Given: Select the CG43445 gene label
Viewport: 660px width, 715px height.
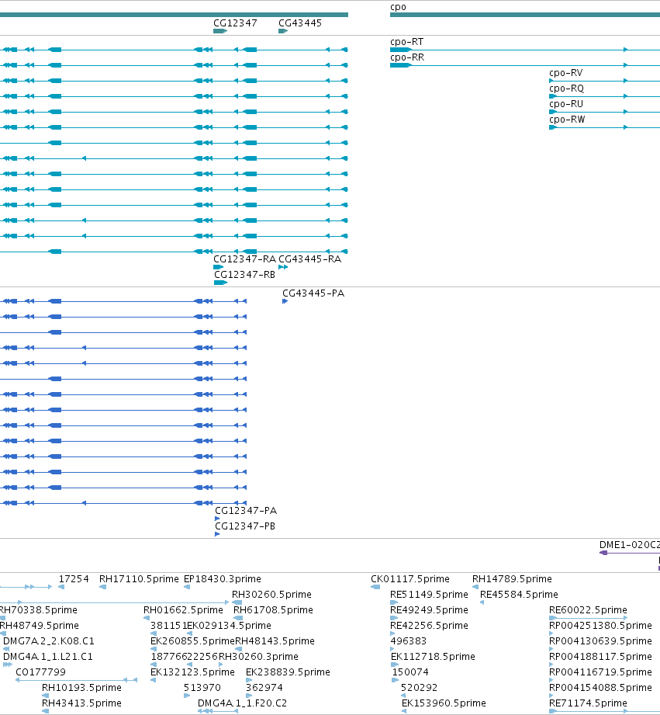Looking at the screenshot, I should [x=300, y=23].
